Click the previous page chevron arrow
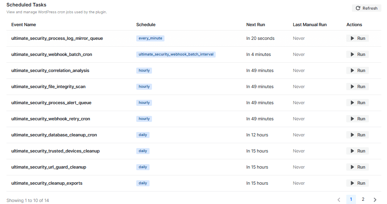The width and height of the screenshot is (387, 204). [x=339, y=200]
